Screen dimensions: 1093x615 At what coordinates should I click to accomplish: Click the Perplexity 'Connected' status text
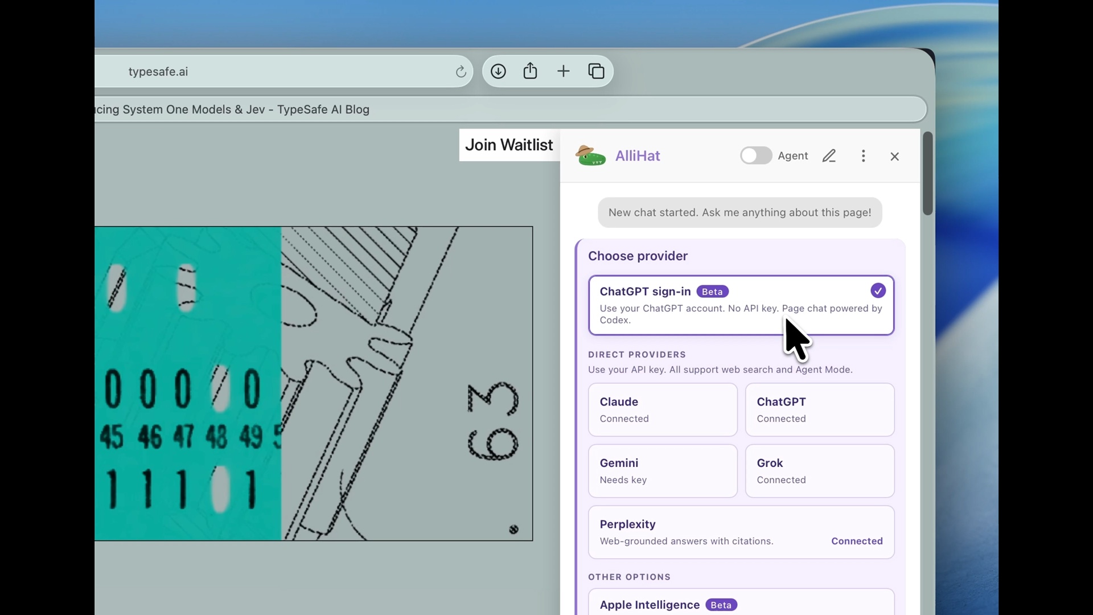pos(857,541)
